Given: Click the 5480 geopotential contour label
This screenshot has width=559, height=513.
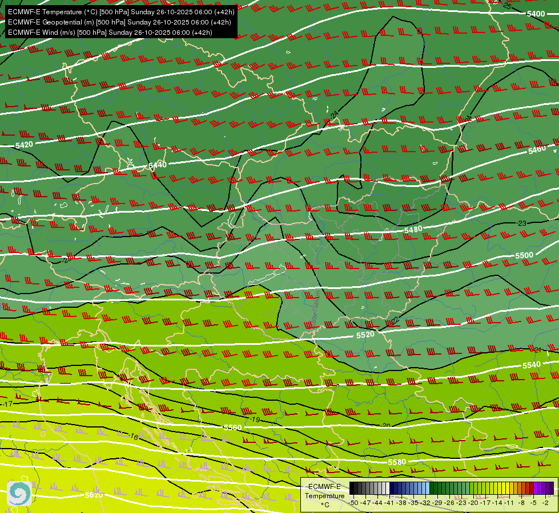Looking at the screenshot, I should [413, 230].
